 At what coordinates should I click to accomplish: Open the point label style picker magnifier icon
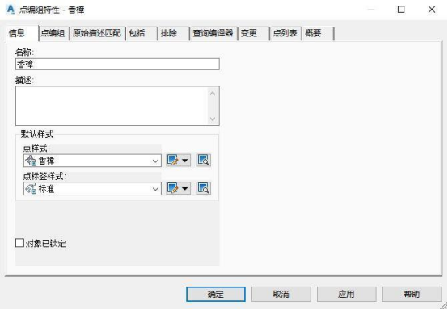coord(204,188)
